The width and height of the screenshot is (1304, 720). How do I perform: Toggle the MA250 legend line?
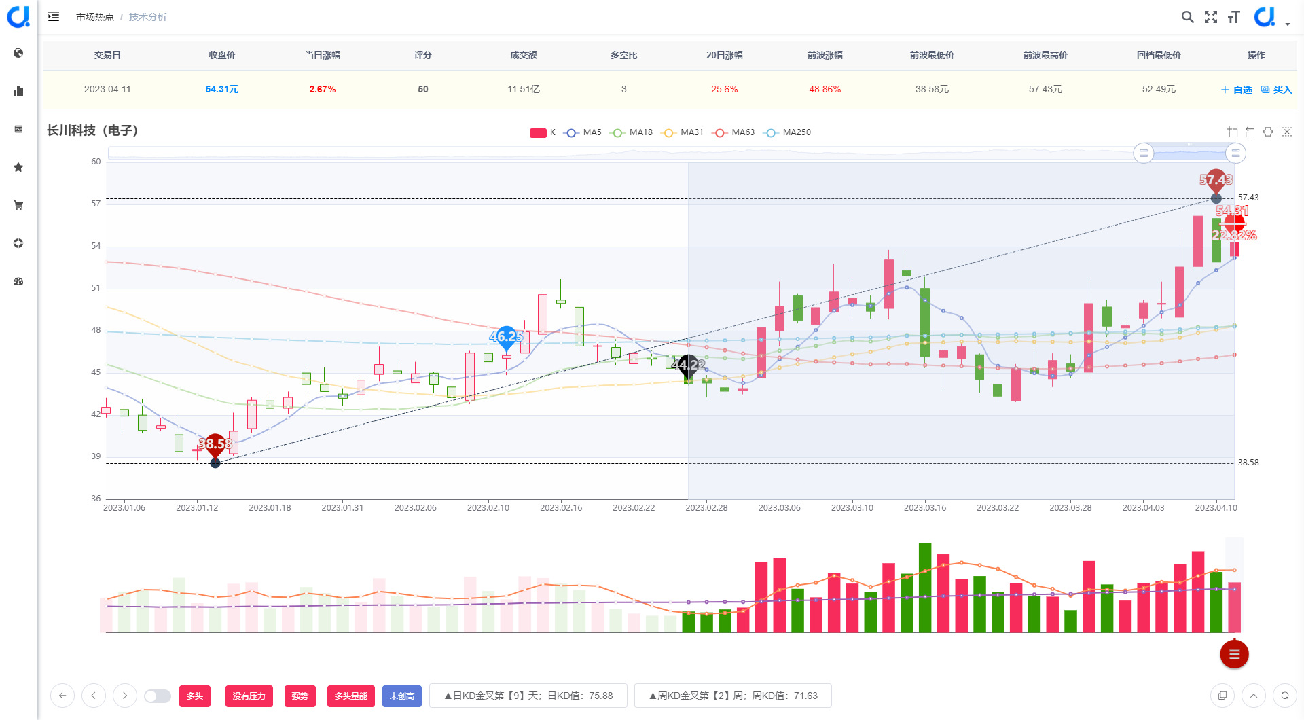tap(787, 132)
